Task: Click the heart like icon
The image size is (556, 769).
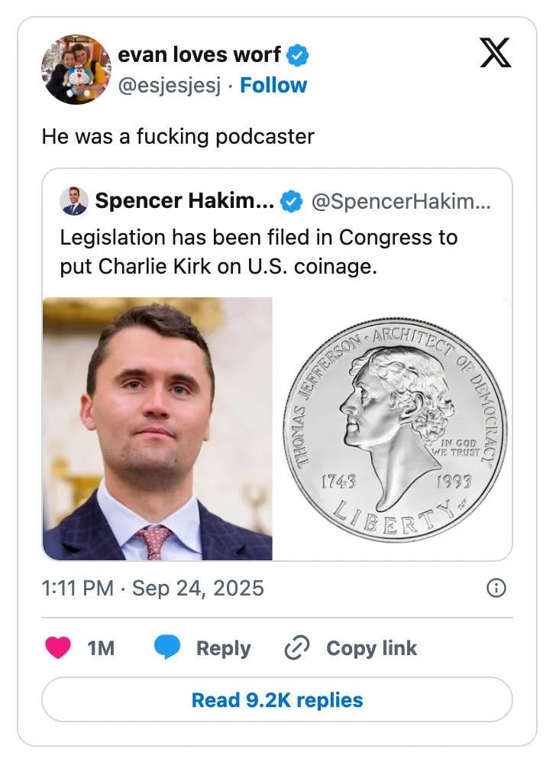Action: pos(58,647)
